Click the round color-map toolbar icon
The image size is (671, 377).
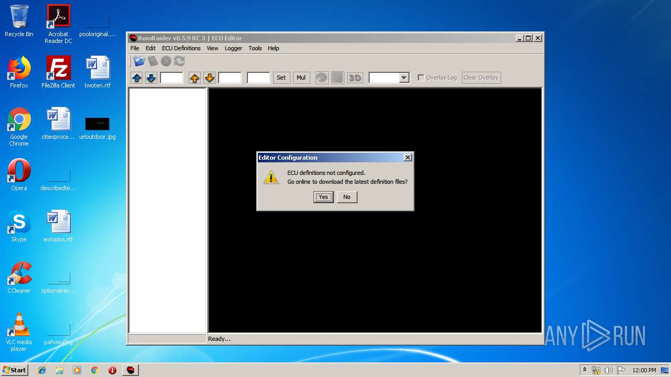point(322,77)
